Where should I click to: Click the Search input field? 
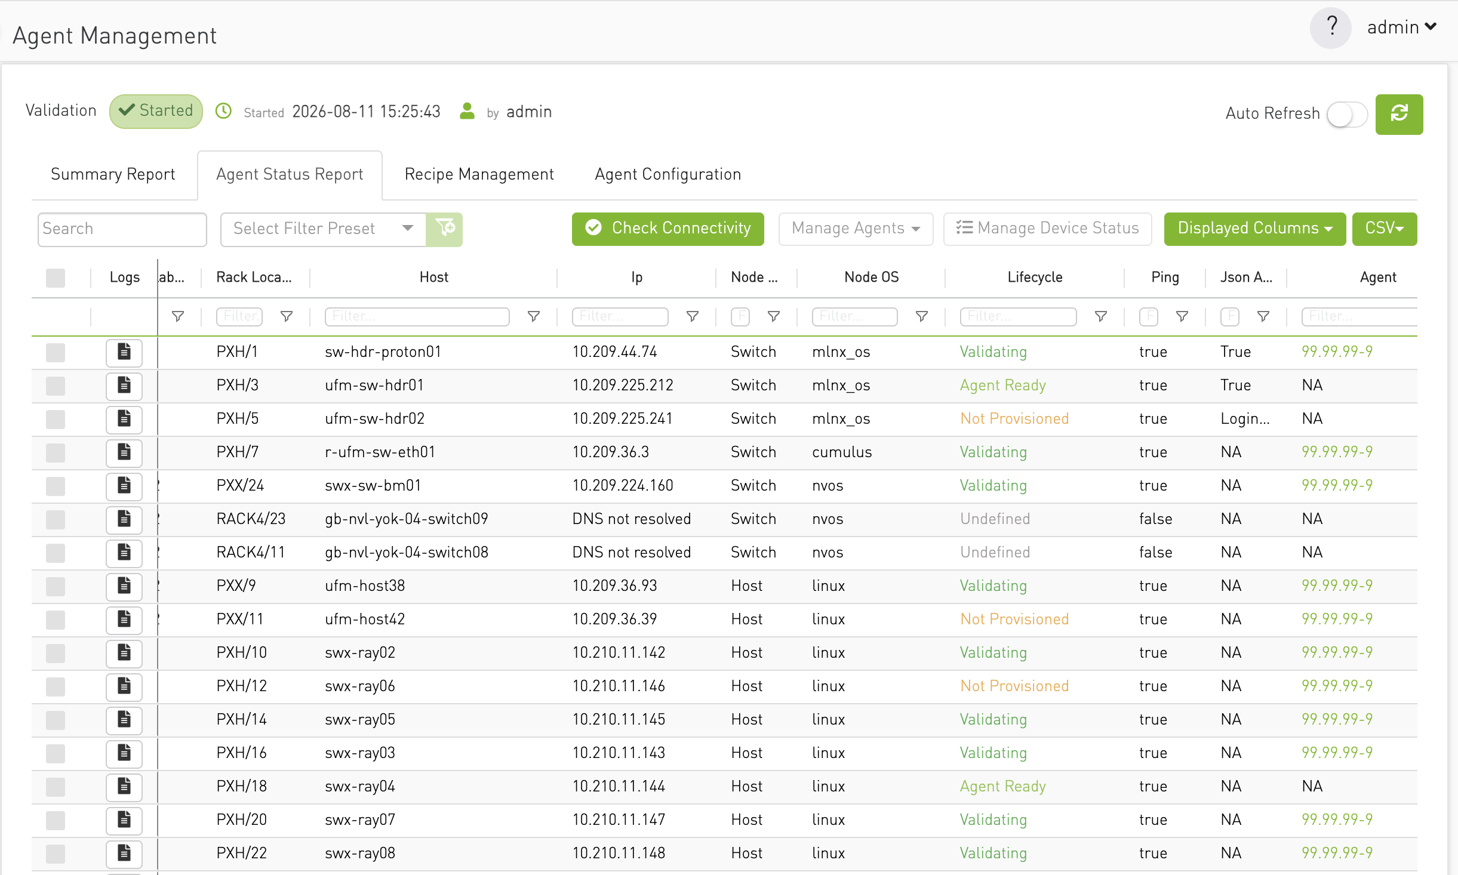click(122, 229)
